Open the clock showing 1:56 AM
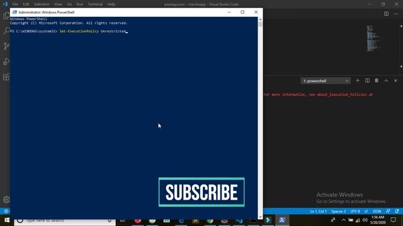 tap(378, 220)
